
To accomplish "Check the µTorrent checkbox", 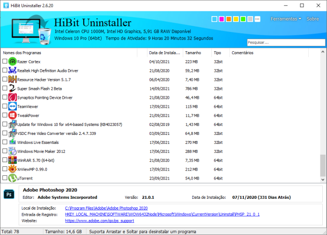I will tap(5, 178).
